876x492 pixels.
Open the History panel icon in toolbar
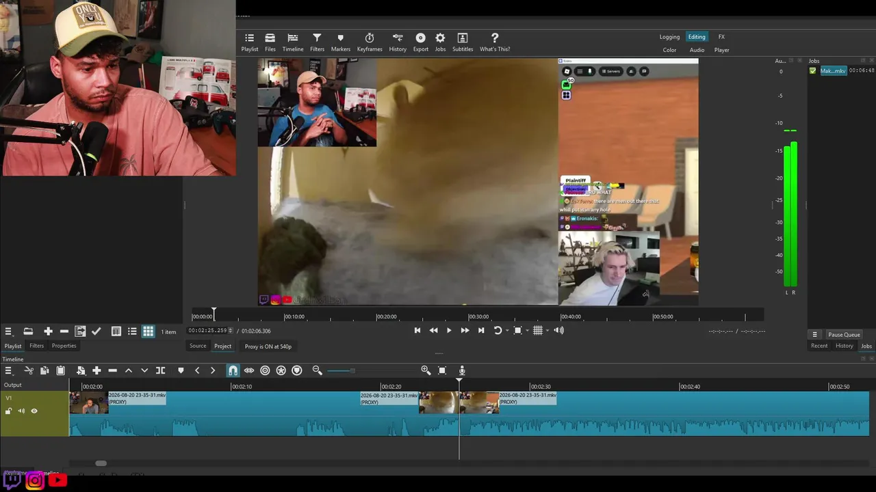[x=398, y=42]
